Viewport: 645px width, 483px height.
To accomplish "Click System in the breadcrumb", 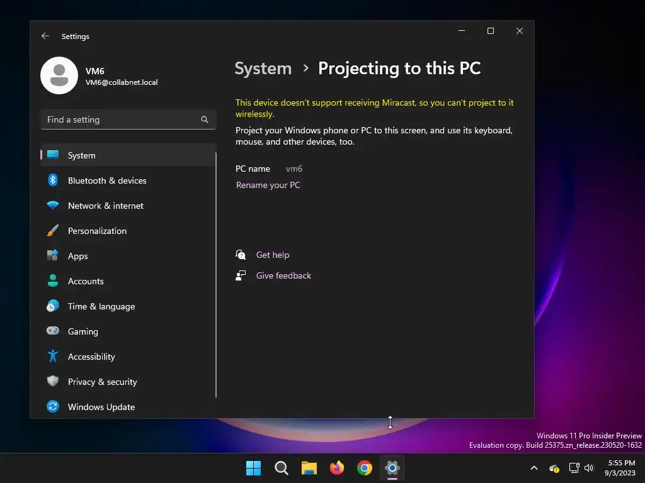I will coord(263,68).
